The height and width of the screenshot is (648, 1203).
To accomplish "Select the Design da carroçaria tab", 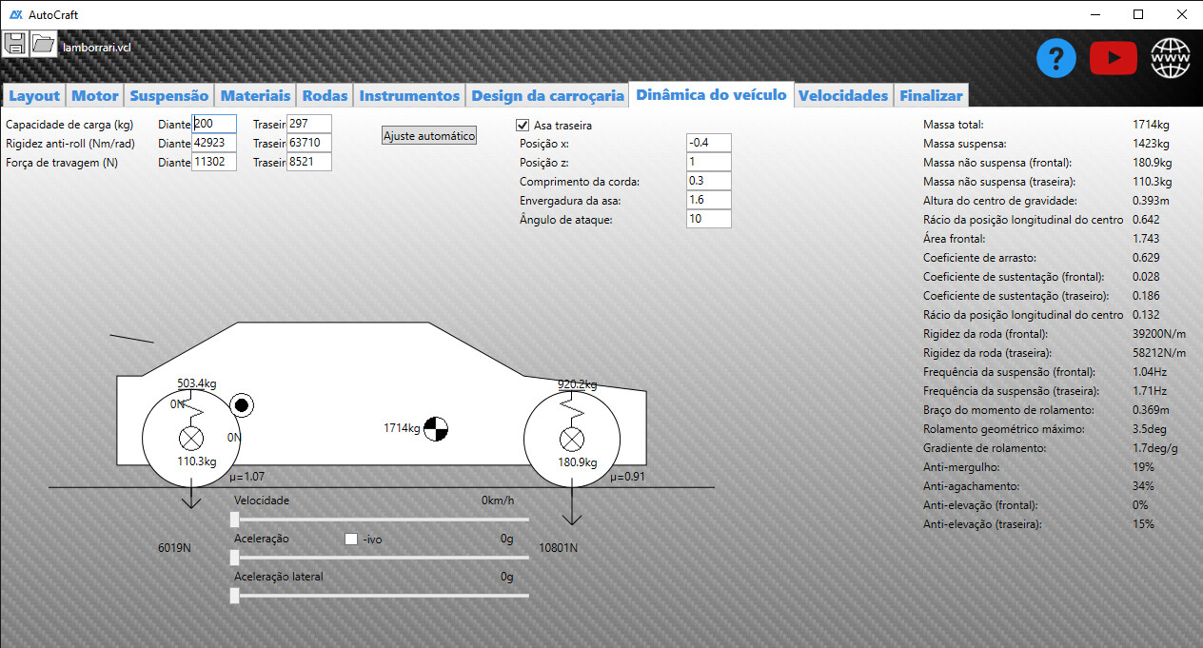I will (x=547, y=95).
